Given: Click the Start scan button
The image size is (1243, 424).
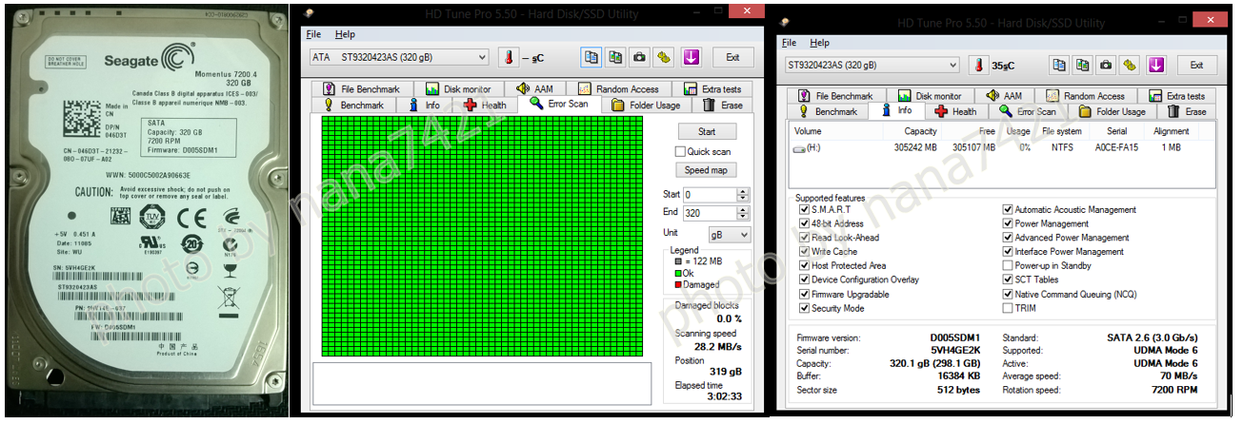Looking at the screenshot, I should pyautogui.click(x=707, y=132).
